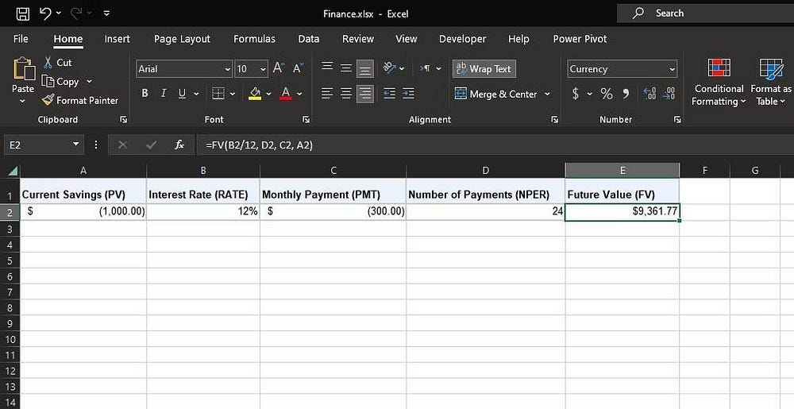Click Merge & Center button
Screen dimensions: 794x409
pyautogui.click(x=497, y=94)
